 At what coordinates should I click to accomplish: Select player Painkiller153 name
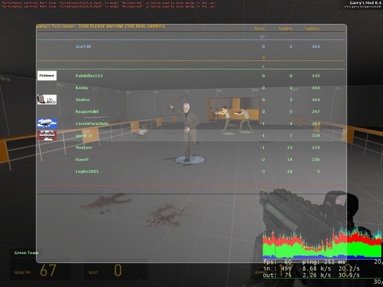pos(89,76)
